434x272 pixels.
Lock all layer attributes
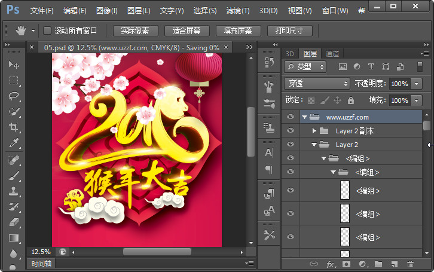click(x=351, y=100)
